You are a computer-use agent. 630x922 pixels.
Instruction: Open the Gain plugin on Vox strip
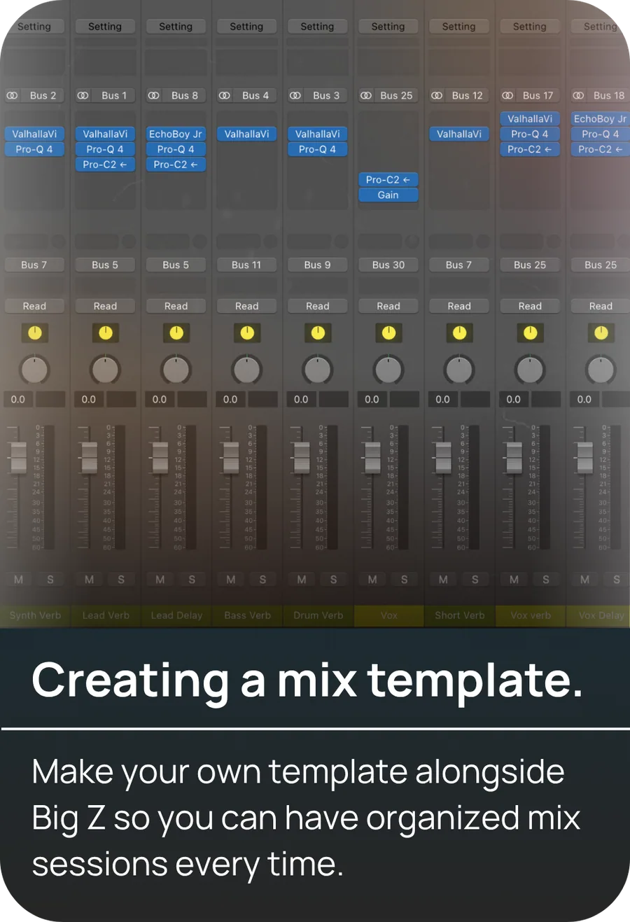point(388,195)
